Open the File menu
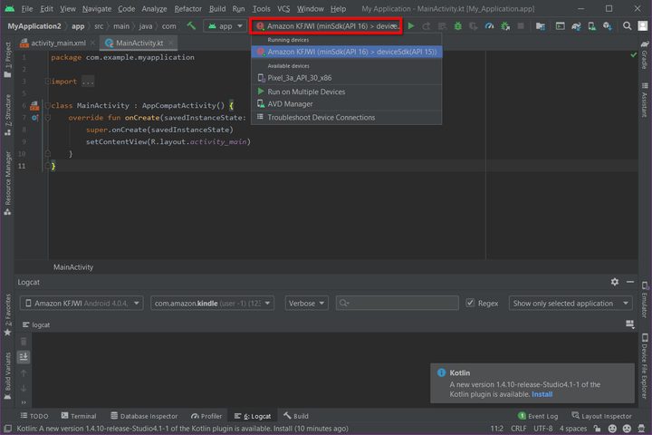 point(26,8)
